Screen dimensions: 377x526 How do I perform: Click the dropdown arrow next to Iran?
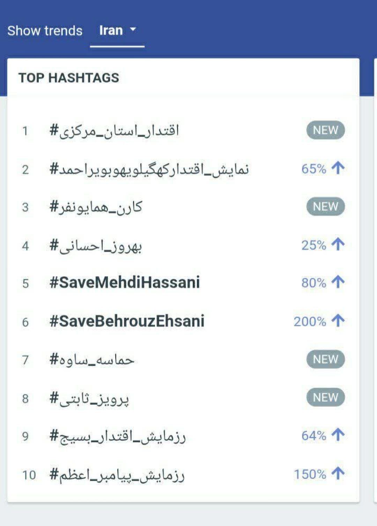pyautogui.click(x=133, y=30)
